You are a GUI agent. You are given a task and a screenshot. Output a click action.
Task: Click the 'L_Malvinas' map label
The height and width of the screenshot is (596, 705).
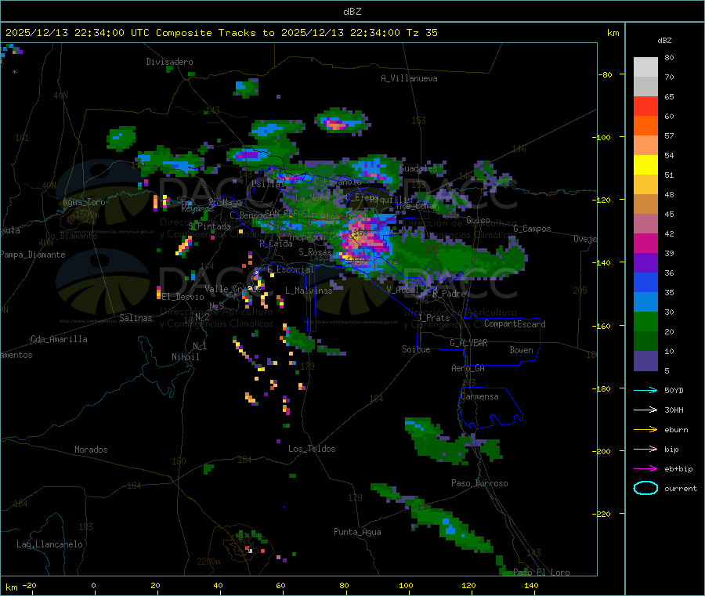(309, 291)
